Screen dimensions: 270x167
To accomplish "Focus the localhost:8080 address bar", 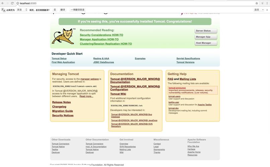I will (x=136, y=3).
